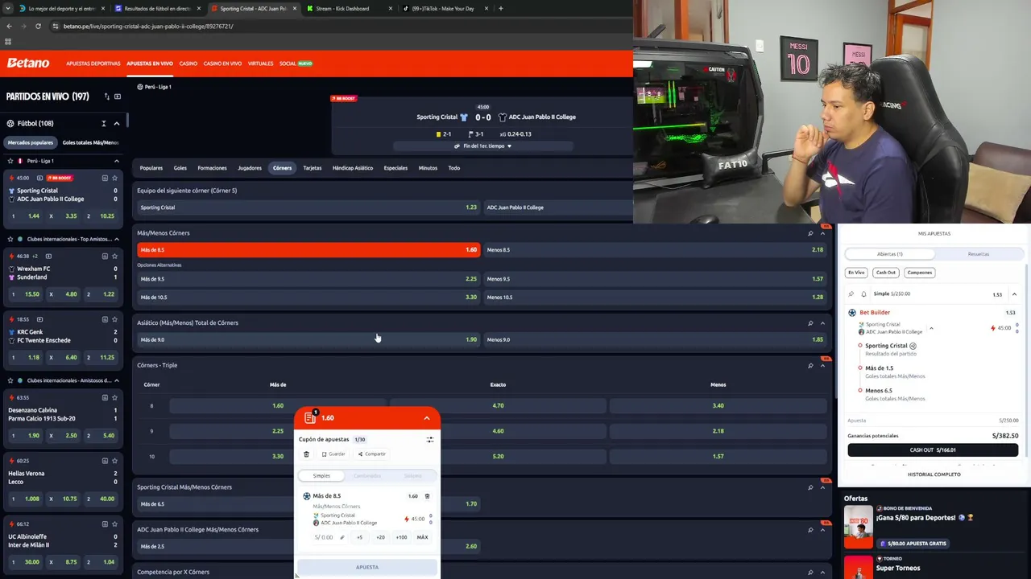Select the Goles totales Más/Menos filter chip
This screenshot has height=579, width=1031.
tap(90, 142)
